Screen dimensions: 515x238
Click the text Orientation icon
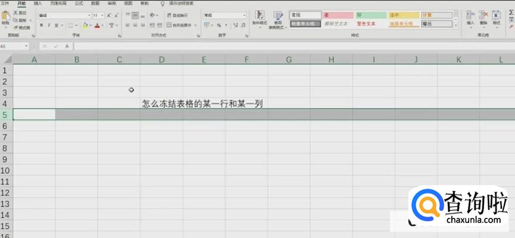152,15
